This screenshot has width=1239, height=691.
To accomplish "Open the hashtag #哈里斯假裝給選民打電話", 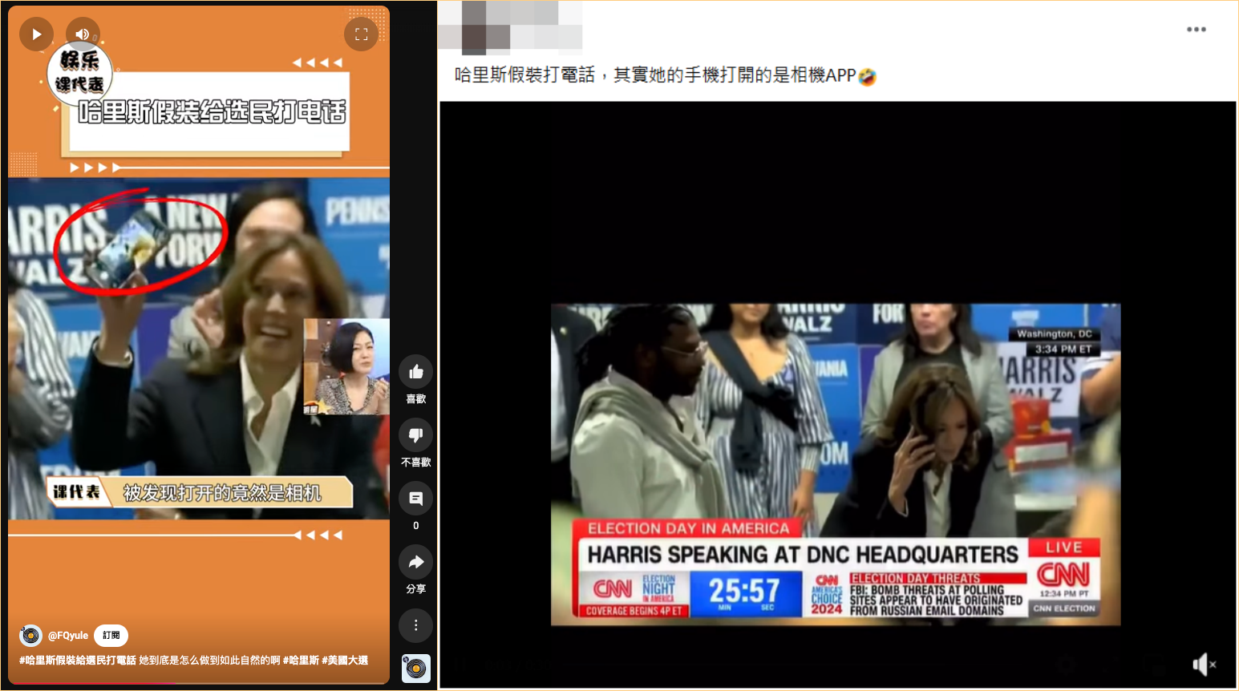I will [78, 661].
